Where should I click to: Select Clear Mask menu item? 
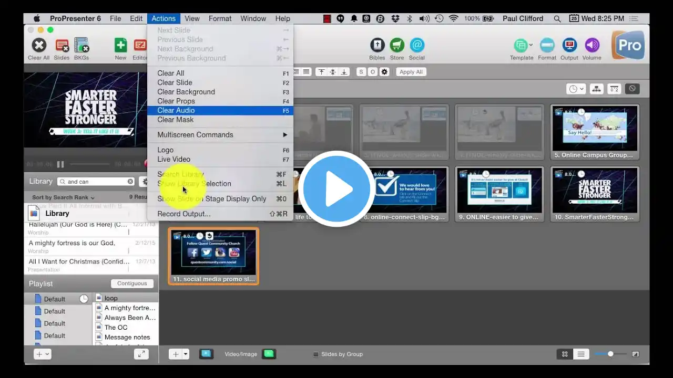pyautogui.click(x=220, y=120)
